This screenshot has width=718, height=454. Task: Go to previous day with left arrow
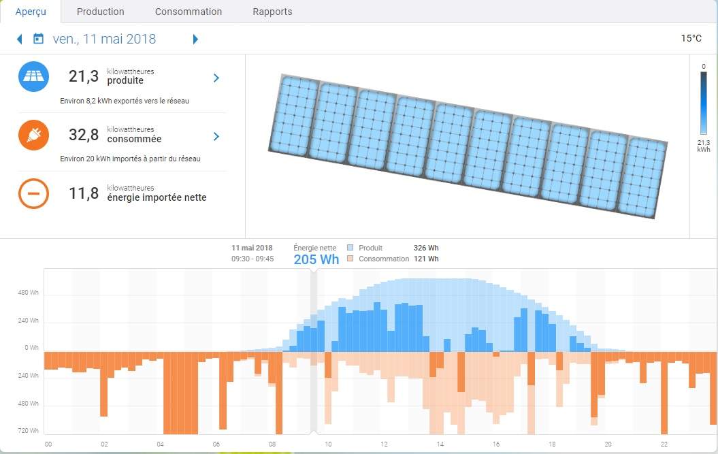pyautogui.click(x=20, y=39)
